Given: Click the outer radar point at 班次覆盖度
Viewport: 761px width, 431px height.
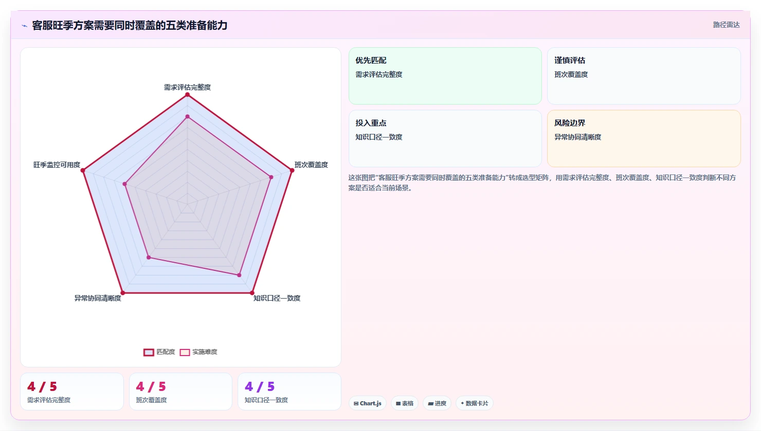Looking at the screenshot, I should (292, 170).
